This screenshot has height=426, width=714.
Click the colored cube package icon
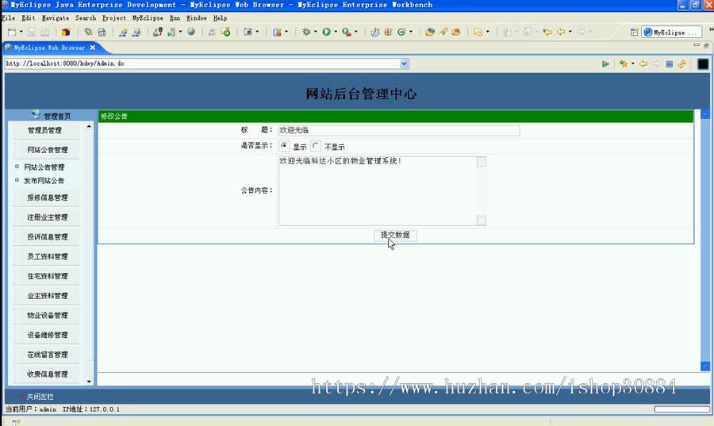pos(66,32)
